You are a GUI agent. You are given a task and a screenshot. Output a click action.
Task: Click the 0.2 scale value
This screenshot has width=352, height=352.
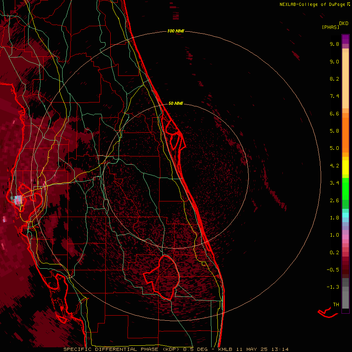[x=334, y=253]
